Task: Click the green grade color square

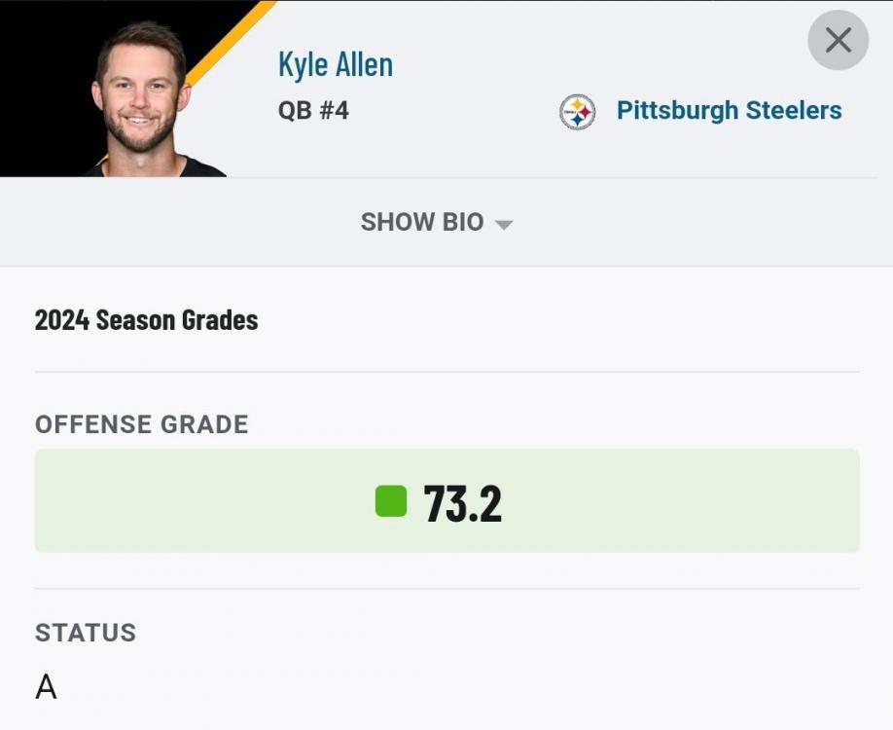Action: (x=391, y=501)
